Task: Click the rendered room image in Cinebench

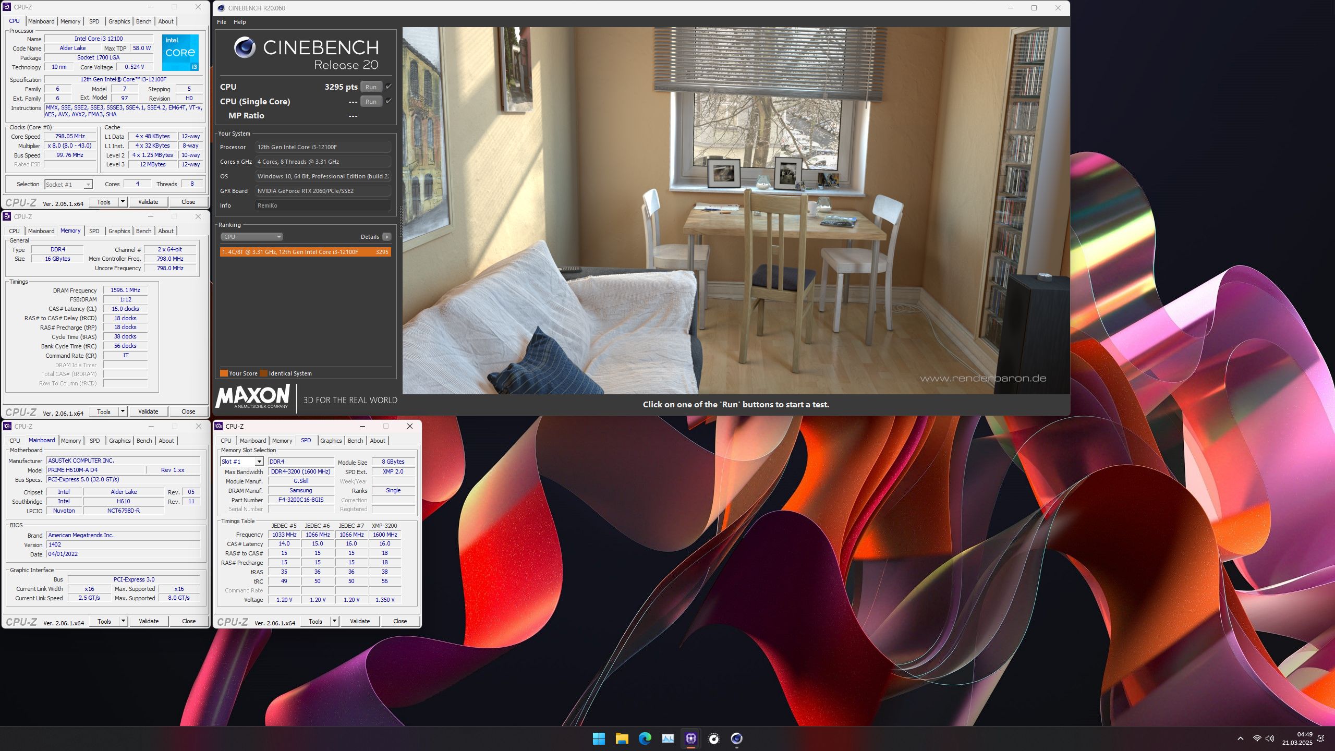Action: pyautogui.click(x=736, y=211)
